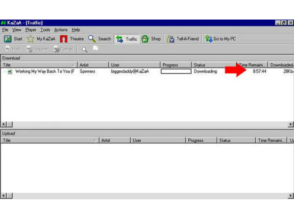Image resolution: width=294 pixels, height=220 pixels.
Task: Click the greyed chat bubble icon
Action: (96, 48)
